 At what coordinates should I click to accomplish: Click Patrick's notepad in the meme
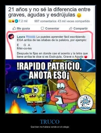[x=59, y=99]
